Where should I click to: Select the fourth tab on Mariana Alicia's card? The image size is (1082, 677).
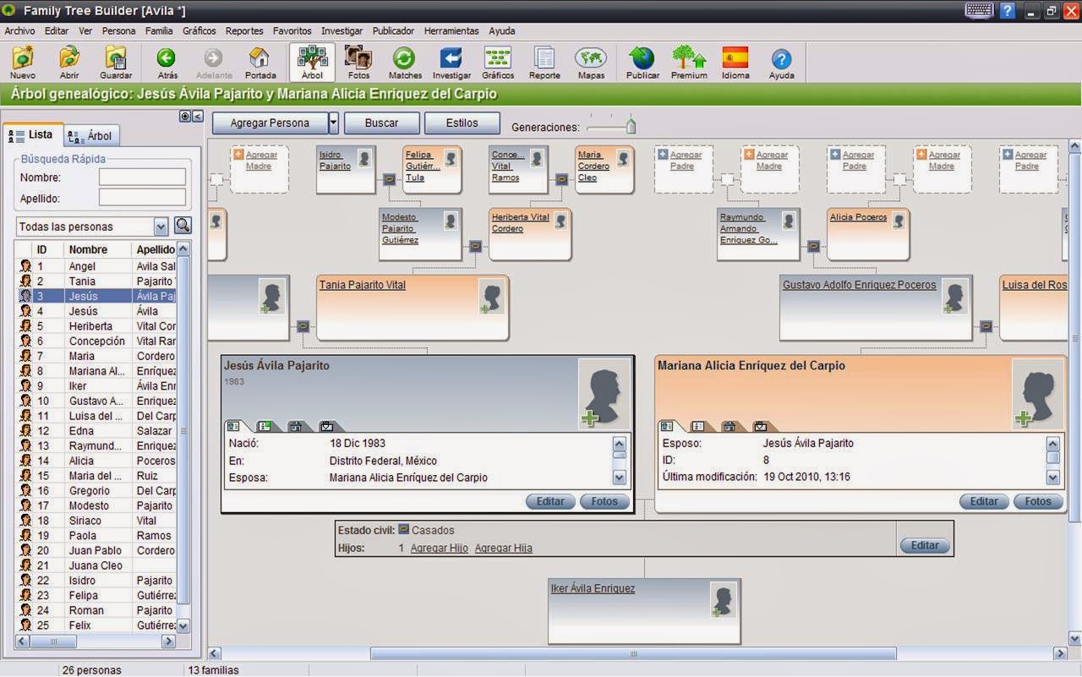pyautogui.click(x=761, y=427)
